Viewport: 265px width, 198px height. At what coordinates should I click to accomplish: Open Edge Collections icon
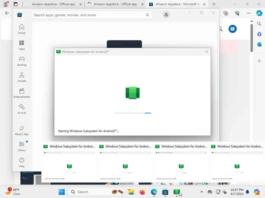[226, 13]
